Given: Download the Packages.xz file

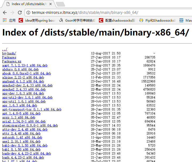Looking at the screenshot, I should 11,61.
